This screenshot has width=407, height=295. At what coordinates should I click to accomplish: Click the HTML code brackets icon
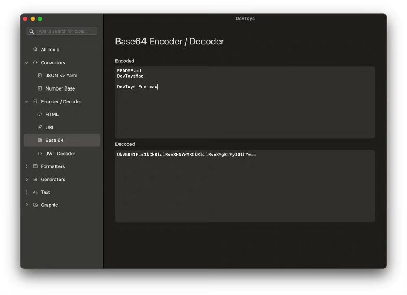(40, 114)
